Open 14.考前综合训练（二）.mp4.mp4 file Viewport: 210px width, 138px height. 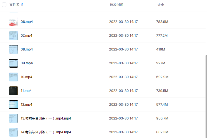(x=46, y=132)
